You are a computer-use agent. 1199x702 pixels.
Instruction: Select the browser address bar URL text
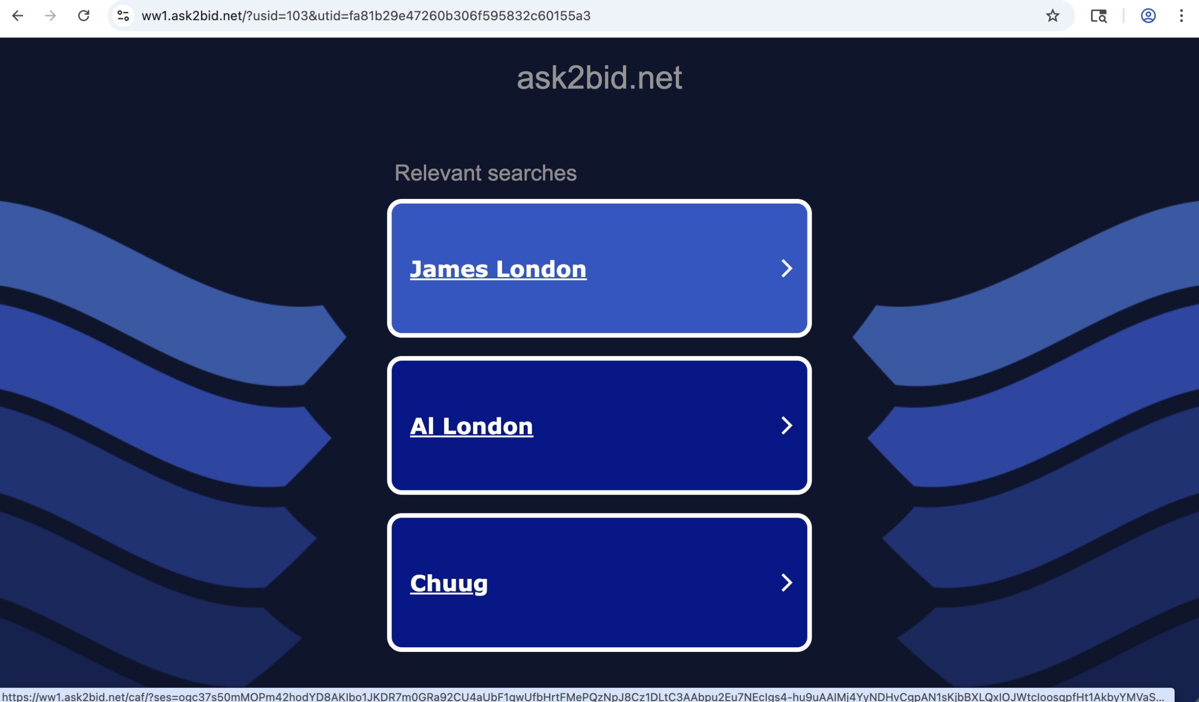pyautogui.click(x=366, y=16)
